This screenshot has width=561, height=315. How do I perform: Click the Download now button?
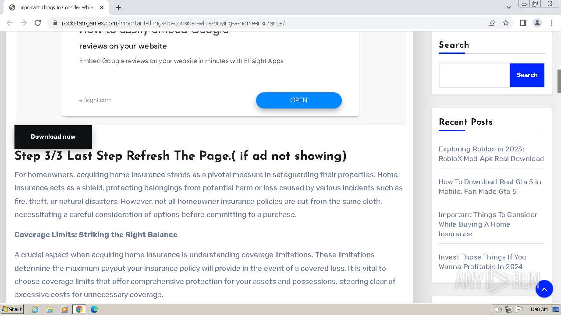point(53,136)
